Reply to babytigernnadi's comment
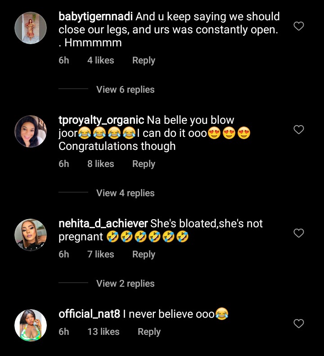This screenshot has width=324, height=356. click(x=144, y=60)
